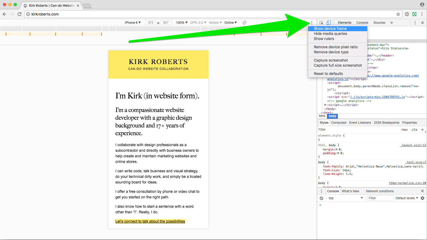
Task: Add new style rule plus icon
Action: pos(422,130)
